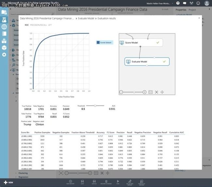Collapse the right properties pane chevron

[209, 9]
